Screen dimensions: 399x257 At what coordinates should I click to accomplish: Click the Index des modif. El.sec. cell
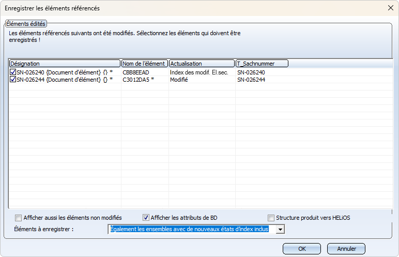pos(199,72)
